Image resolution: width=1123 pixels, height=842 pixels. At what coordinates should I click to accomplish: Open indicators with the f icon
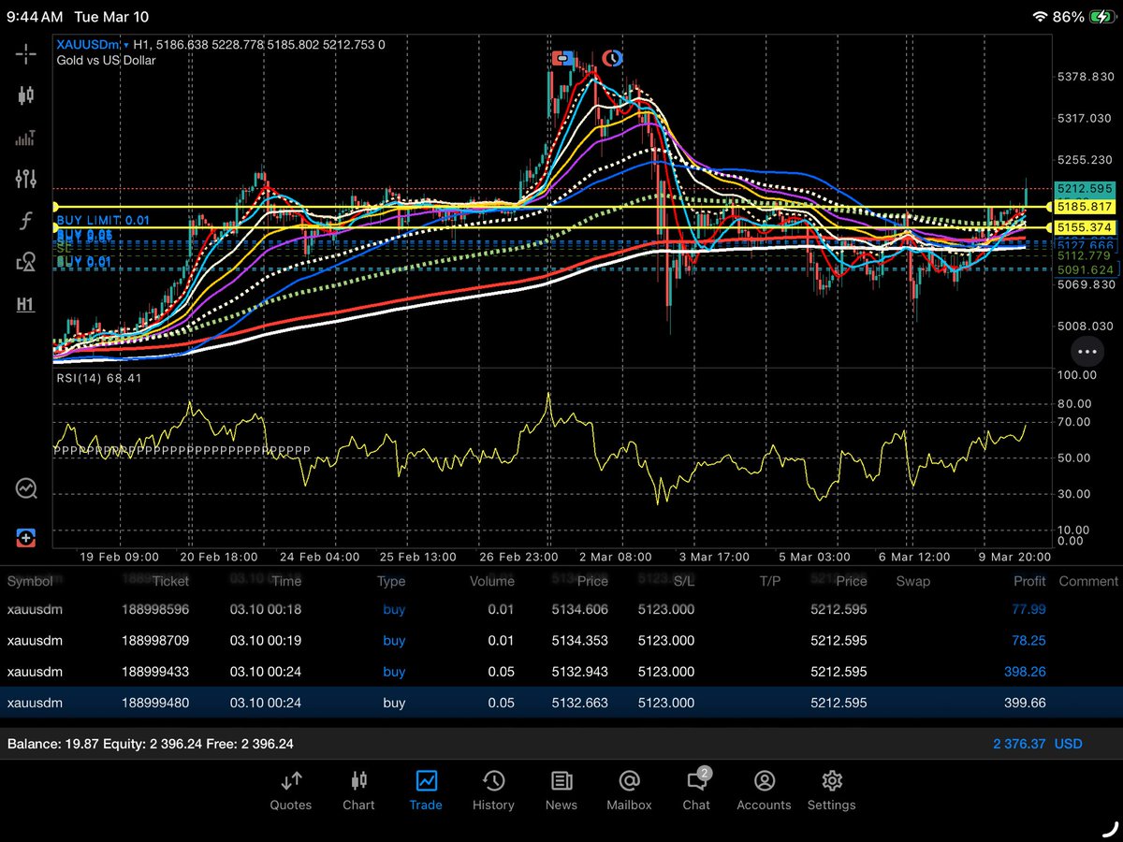(25, 221)
